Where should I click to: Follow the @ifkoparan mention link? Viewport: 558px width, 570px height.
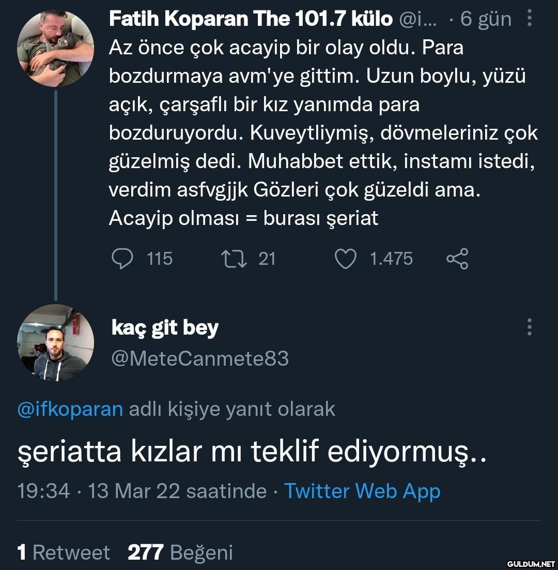pyautogui.click(x=70, y=409)
